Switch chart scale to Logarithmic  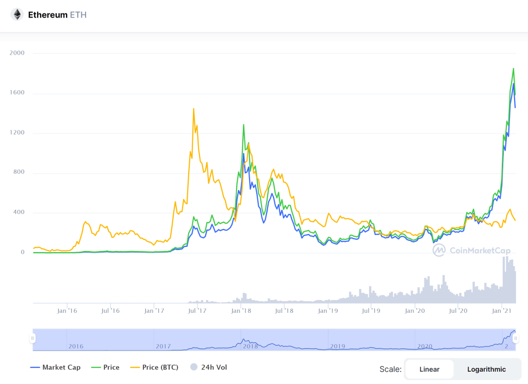(x=486, y=369)
